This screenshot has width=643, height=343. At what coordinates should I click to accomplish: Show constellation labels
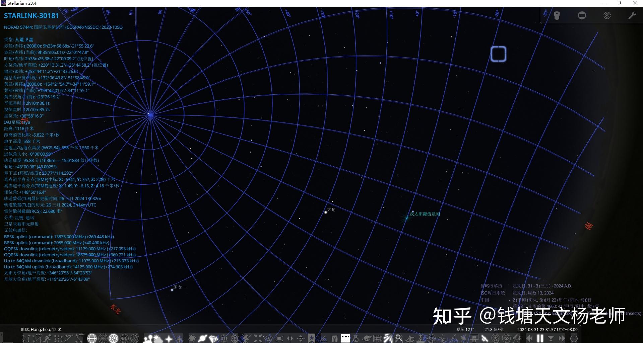coord(38,338)
